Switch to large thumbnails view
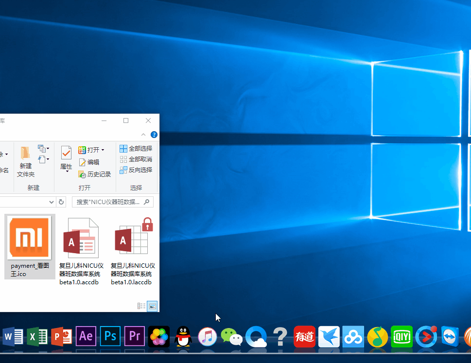 (153, 306)
